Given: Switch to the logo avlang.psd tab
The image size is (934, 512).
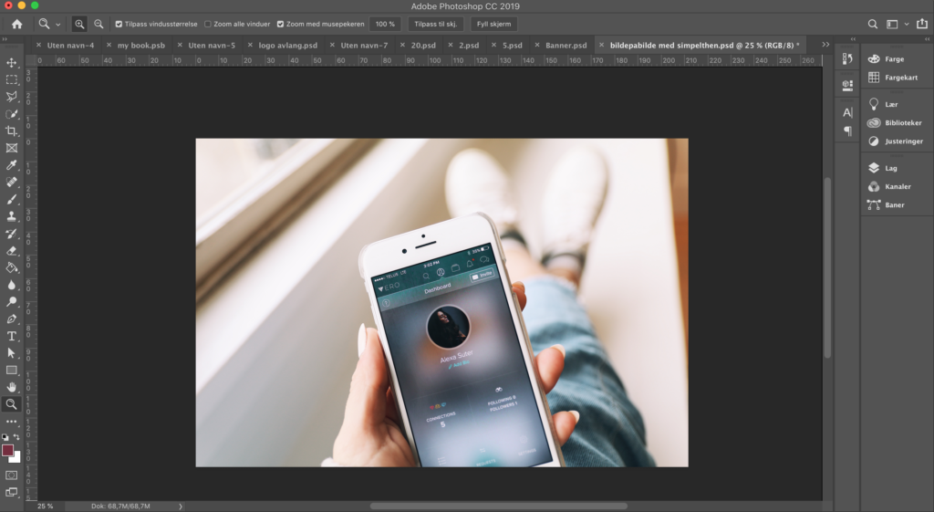Looking at the screenshot, I should (x=287, y=44).
